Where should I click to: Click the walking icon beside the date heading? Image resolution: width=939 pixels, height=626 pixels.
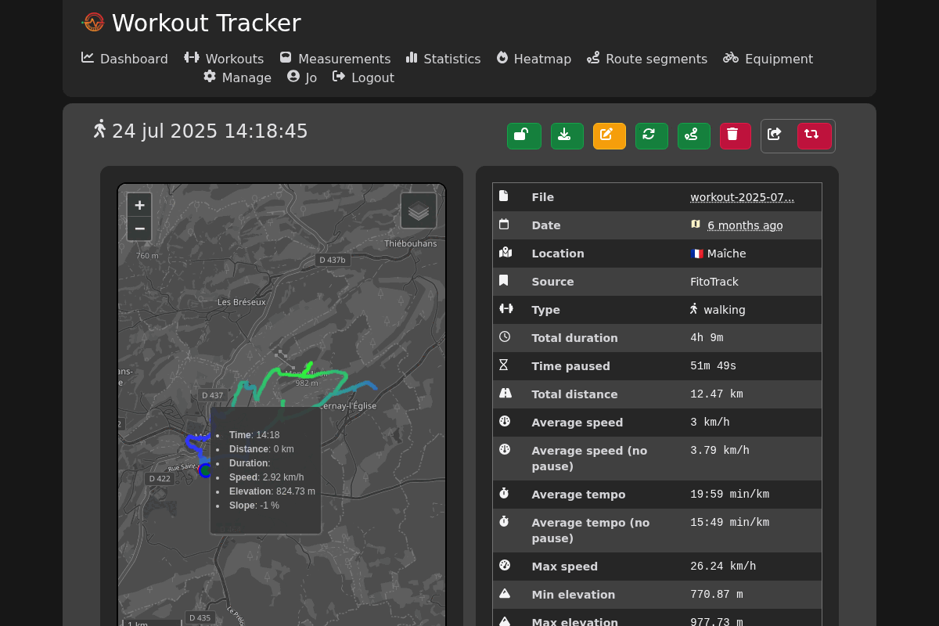click(99, 129)
